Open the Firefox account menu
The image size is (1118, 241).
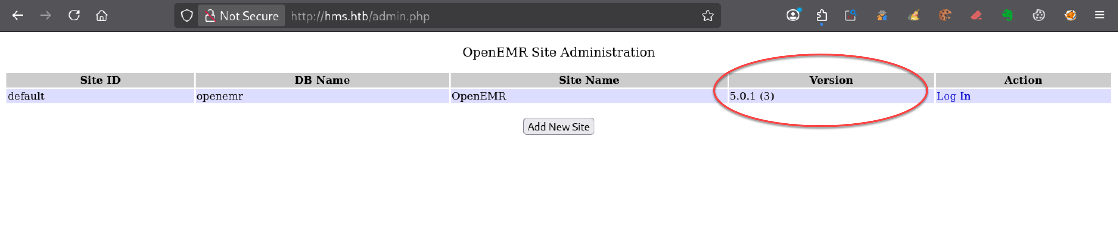click(x=793, y=15)
